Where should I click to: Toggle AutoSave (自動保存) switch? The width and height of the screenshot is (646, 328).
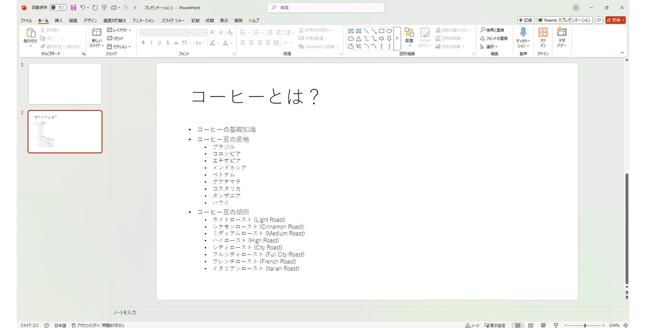(x=58, y=8)
